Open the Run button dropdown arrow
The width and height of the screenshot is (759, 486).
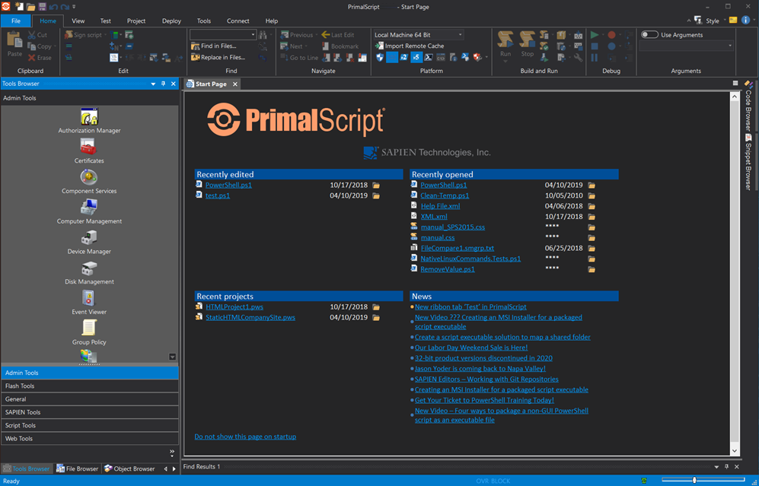pos(505,61)
